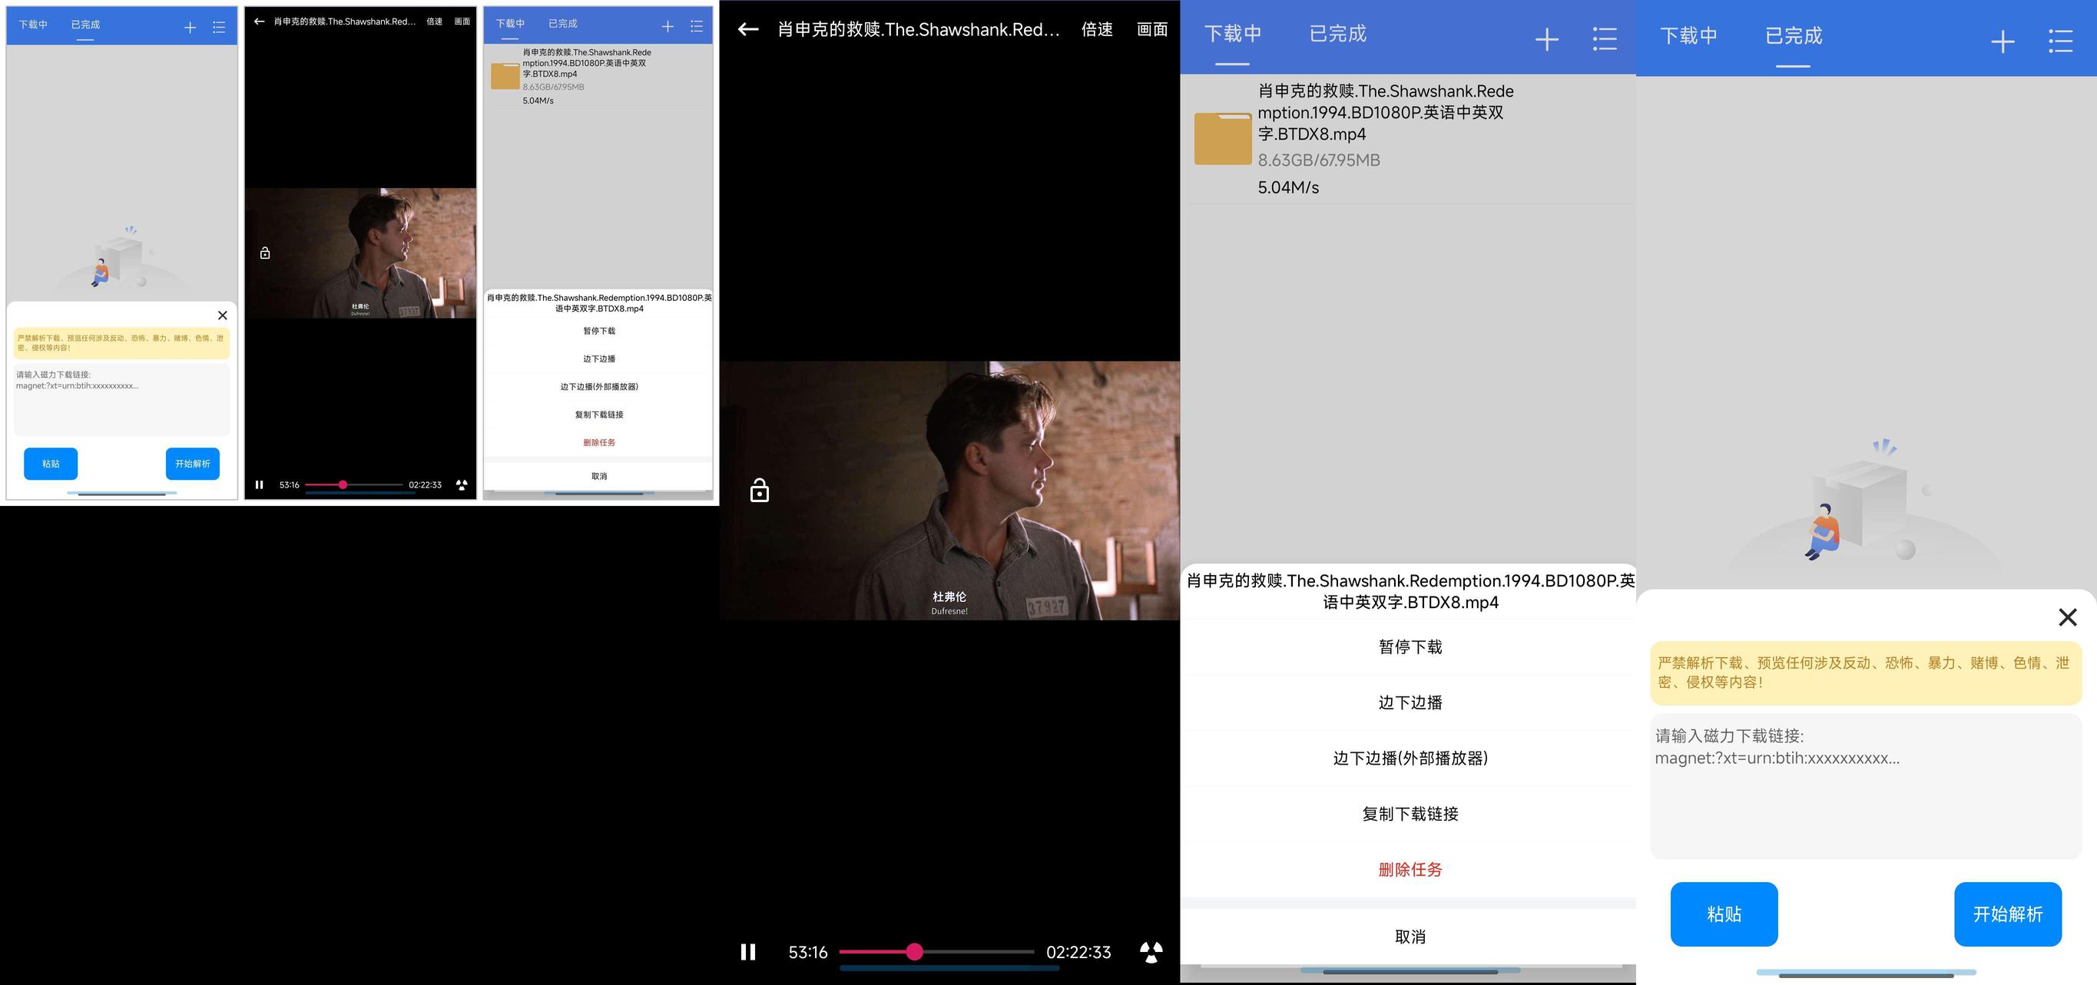Switch to 已完成 tab in large magnet dialog screen
This screenshot has height=985, width=2097.
[x=1794, y=37]
